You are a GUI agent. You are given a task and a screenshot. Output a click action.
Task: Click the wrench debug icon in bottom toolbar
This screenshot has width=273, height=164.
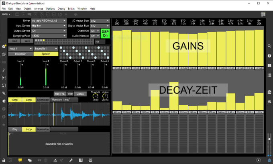[71, 160]
